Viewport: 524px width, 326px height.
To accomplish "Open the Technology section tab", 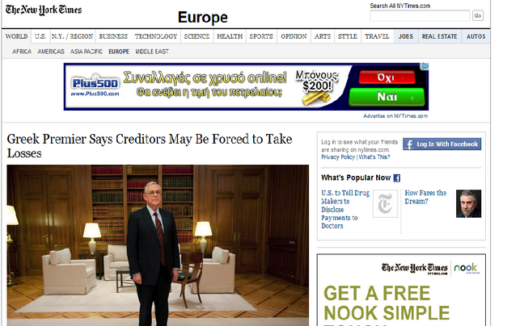I will [x=156, y=36].
